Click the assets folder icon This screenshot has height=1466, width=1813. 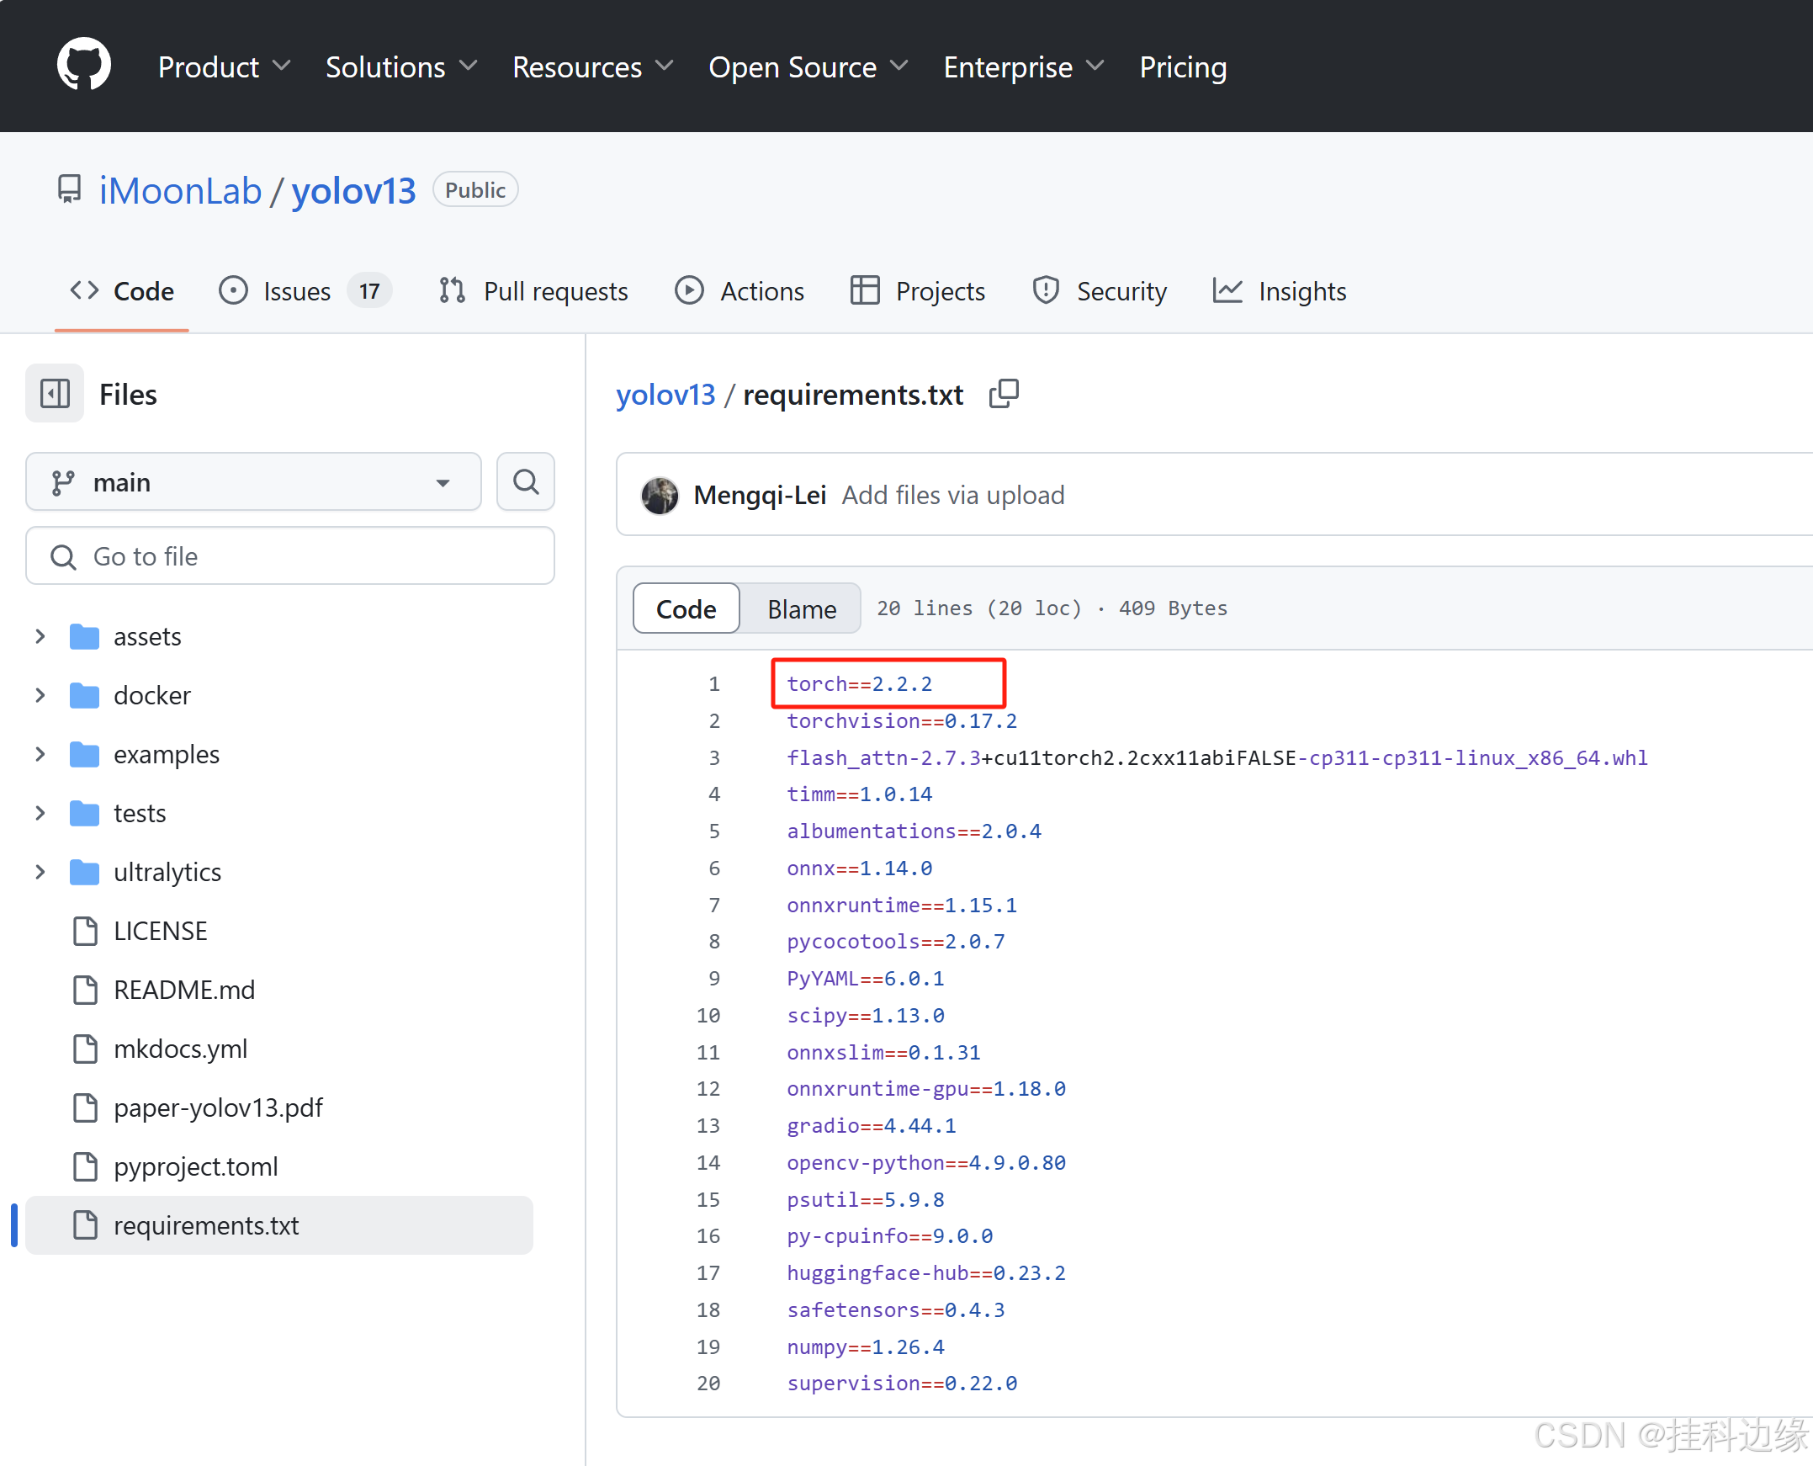tap(84, 637)
